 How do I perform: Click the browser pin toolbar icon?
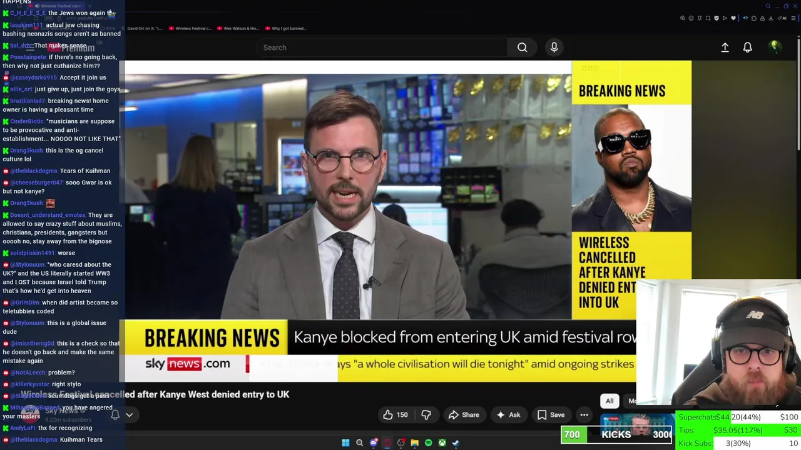[700, 18]
